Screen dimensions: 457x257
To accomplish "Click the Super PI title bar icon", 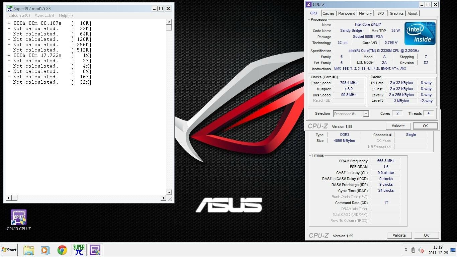I will [9, 8].
